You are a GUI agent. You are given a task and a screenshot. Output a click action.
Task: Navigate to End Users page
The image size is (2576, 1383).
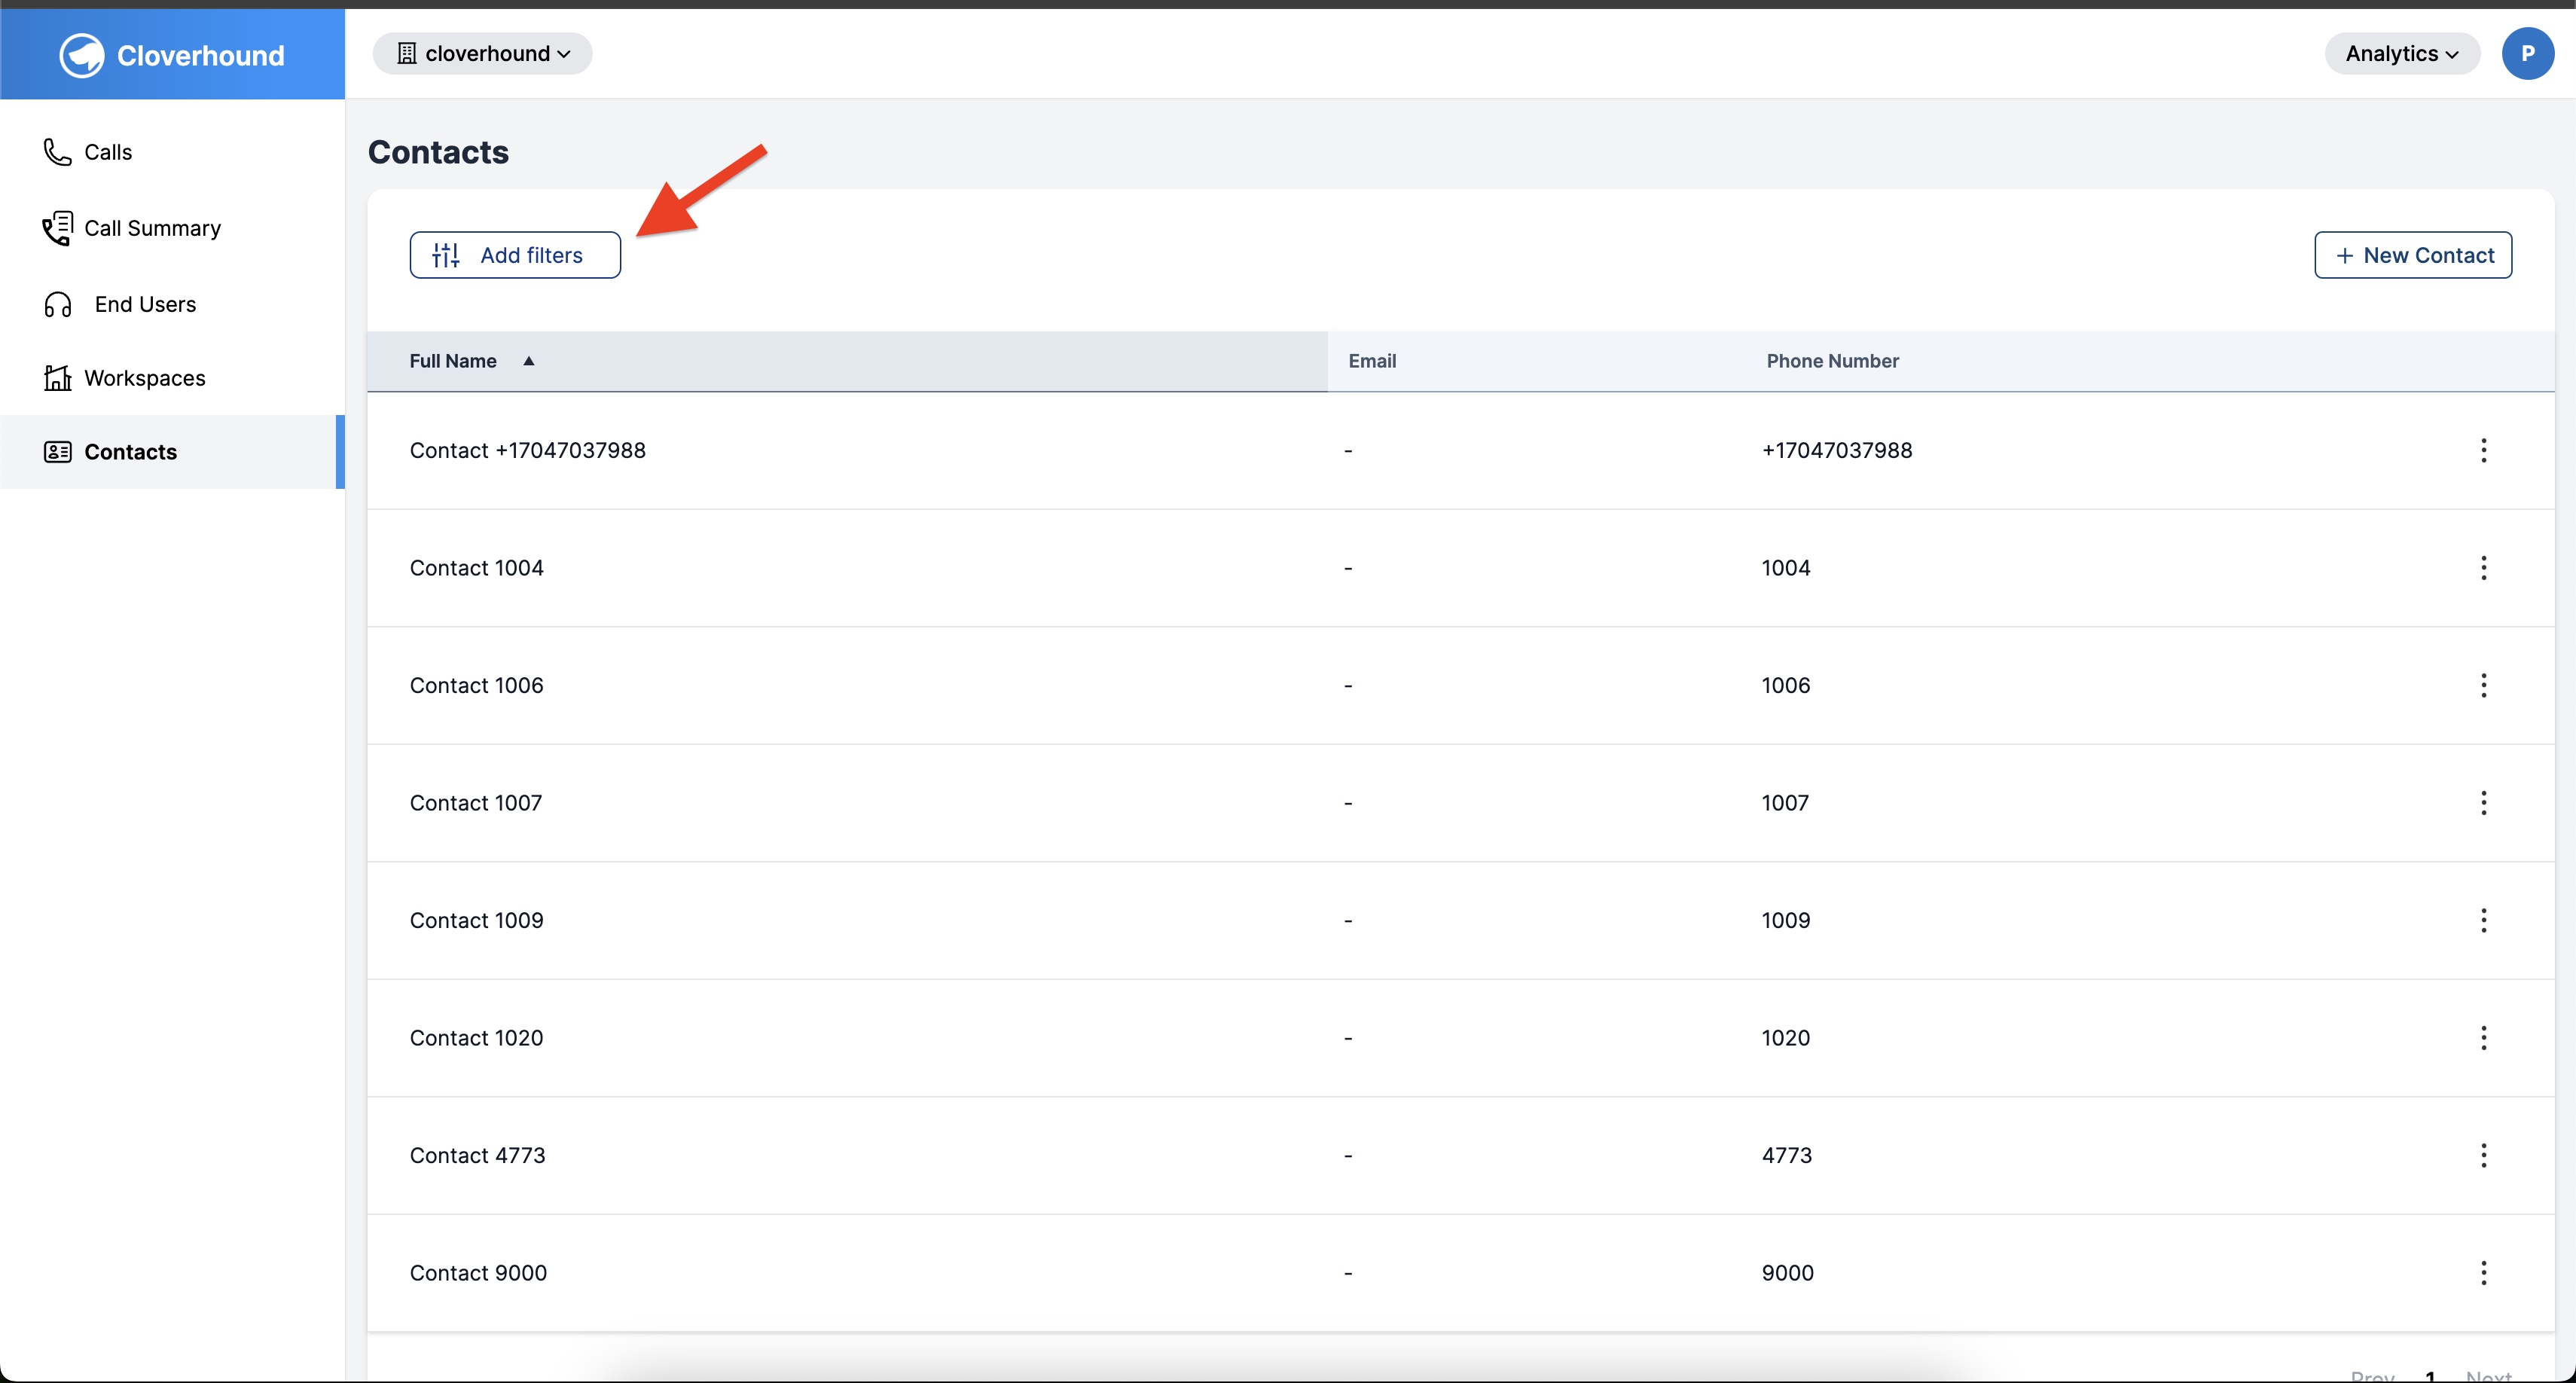(172, 304)
